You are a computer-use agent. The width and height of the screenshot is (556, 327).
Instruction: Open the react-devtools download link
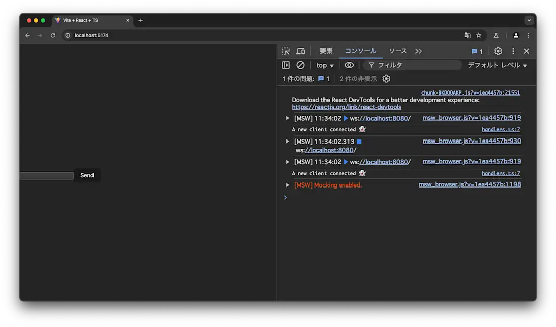tap(346, 107)
